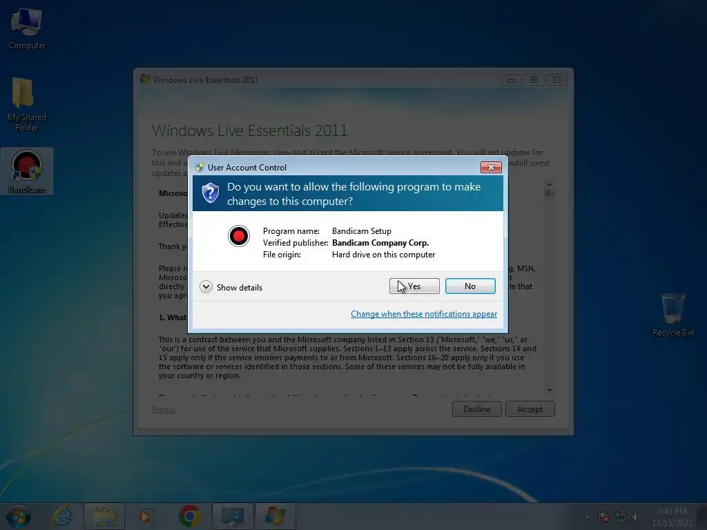
Task: Click 'Bandicam Setup' program name text
Action: click(362, 231)
